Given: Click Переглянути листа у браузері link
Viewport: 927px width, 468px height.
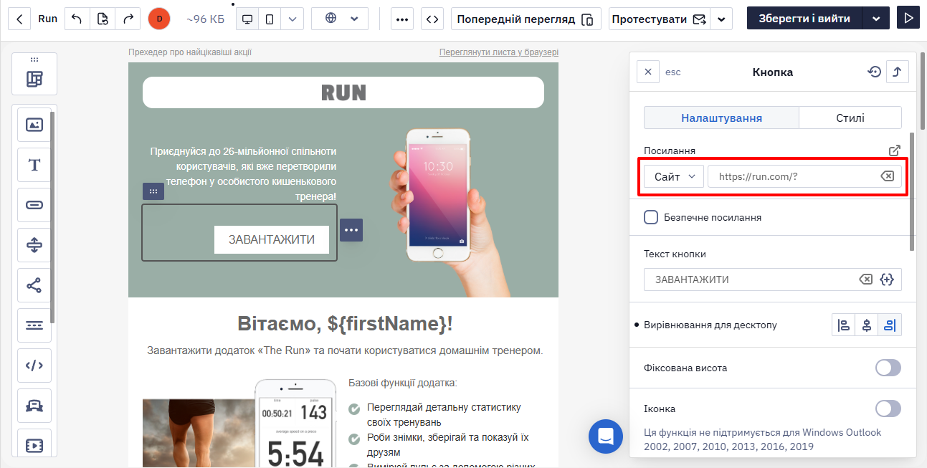Looking at the screenshot, I should point(499,52).
